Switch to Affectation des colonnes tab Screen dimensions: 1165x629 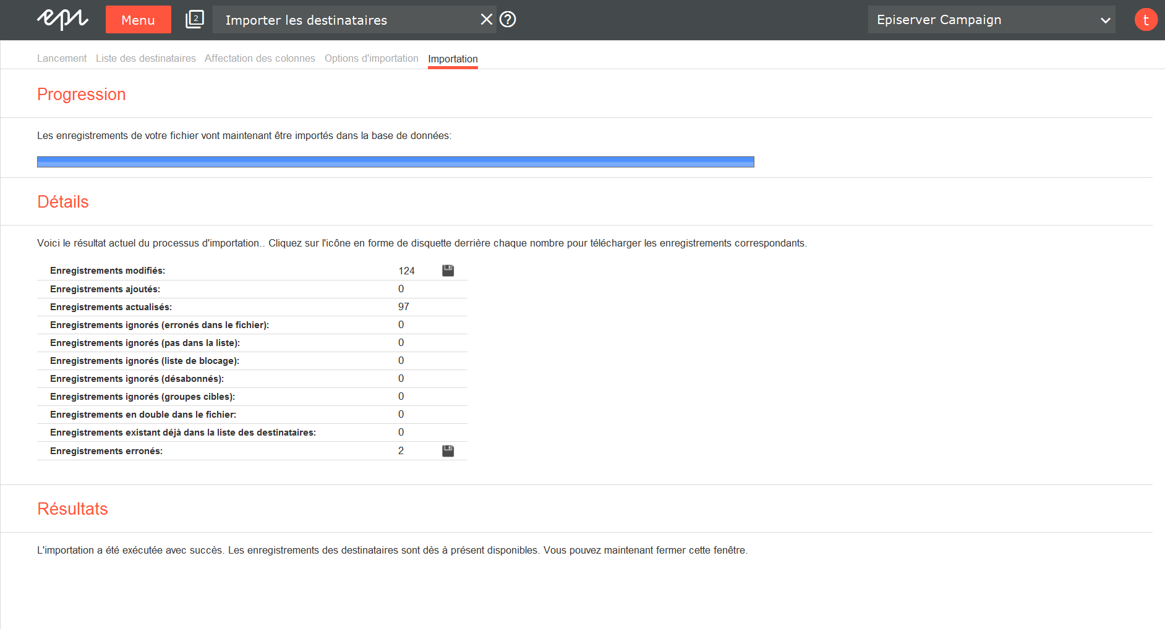pyautogui.click(x=260, y=58)
